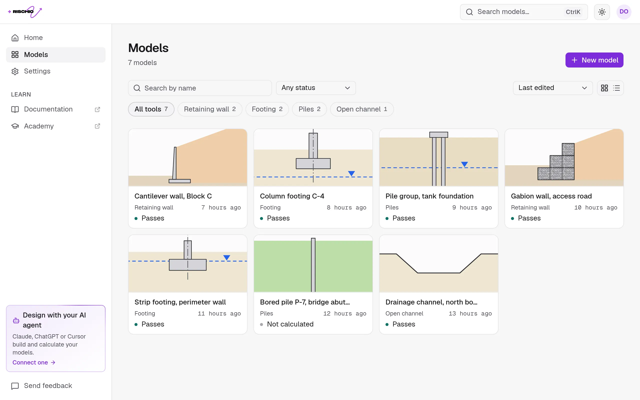This screenshot has height=400, width=640.
Task: Open Bored pile P-7 thumbnail
Action: click(x=313, y=264)
